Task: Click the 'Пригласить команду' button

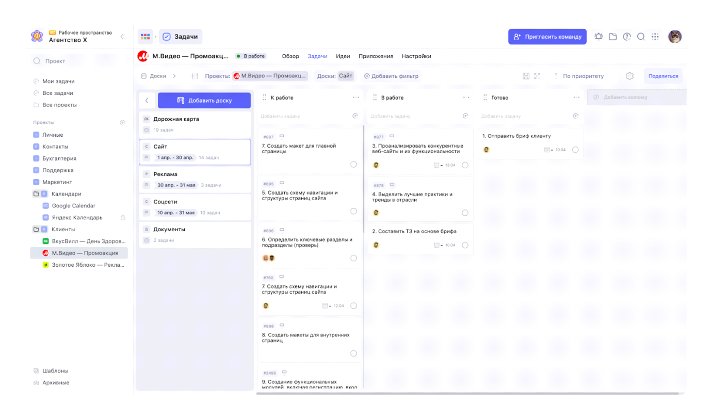Action: pos(547,37)
